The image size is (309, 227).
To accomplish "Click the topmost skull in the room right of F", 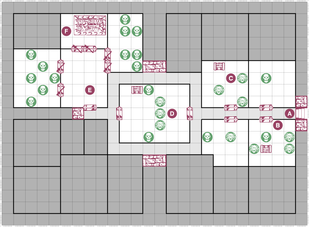I will pos(125,19).
